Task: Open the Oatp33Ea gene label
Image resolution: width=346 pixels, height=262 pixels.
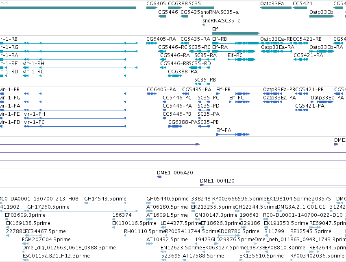Action: (272, 4)
